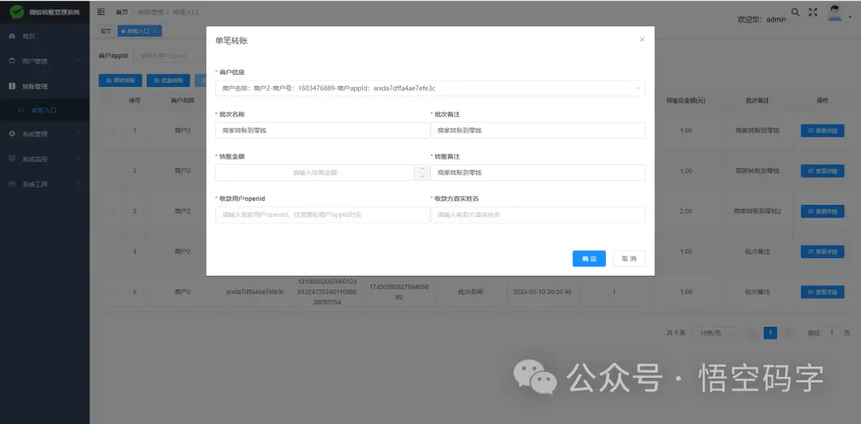Open the 10条/页 page size dropdown
The image size is (861, 424).
(x=714, y=333)
